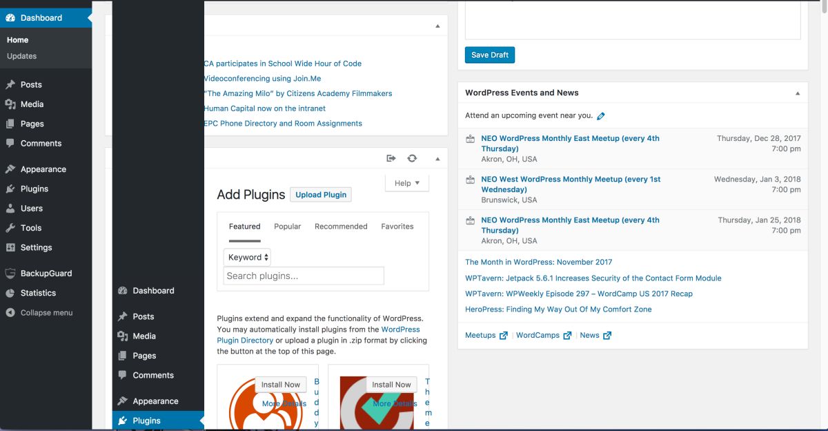Go to Home under Dashboard
The height and width of the screenshot is (431, 828).
(18, 40)
